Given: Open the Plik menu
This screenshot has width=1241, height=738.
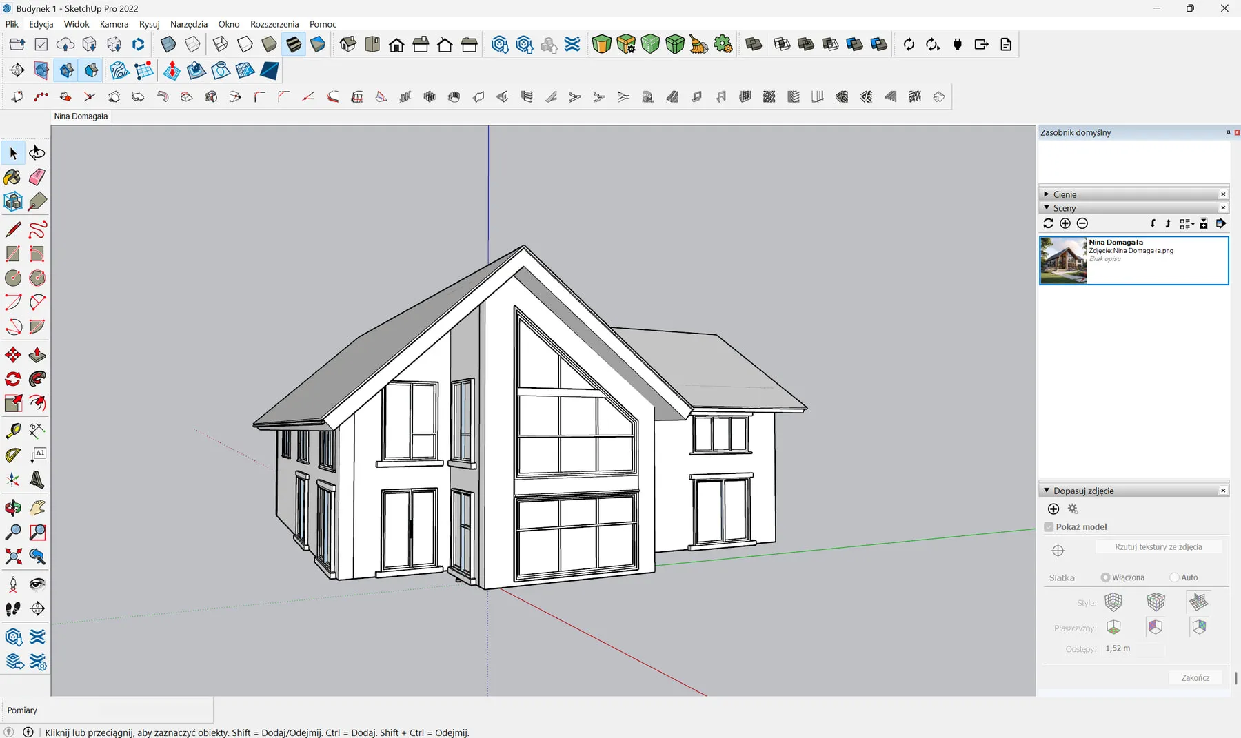Looking at the screenshot, I should click(x=12, y=24).
